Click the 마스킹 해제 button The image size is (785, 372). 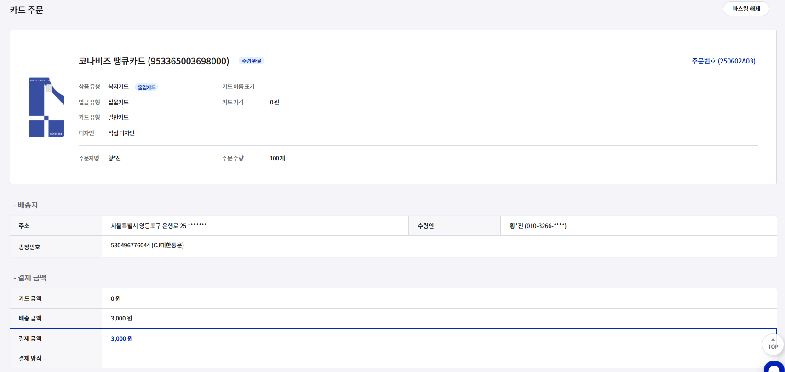pyautogui.click(x=745, y=9)
